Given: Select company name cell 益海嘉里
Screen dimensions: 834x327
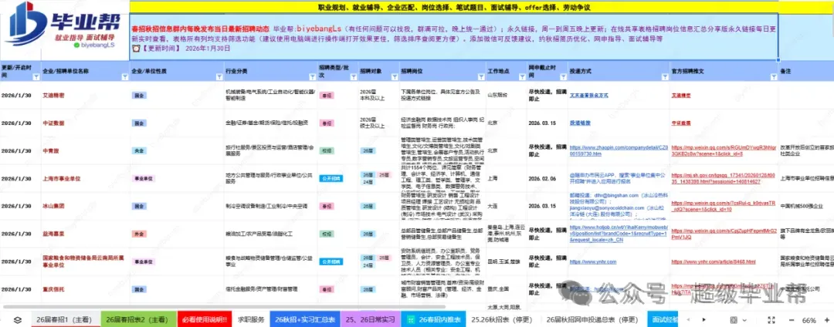Looking at the screenshot, I should point(86,234).
